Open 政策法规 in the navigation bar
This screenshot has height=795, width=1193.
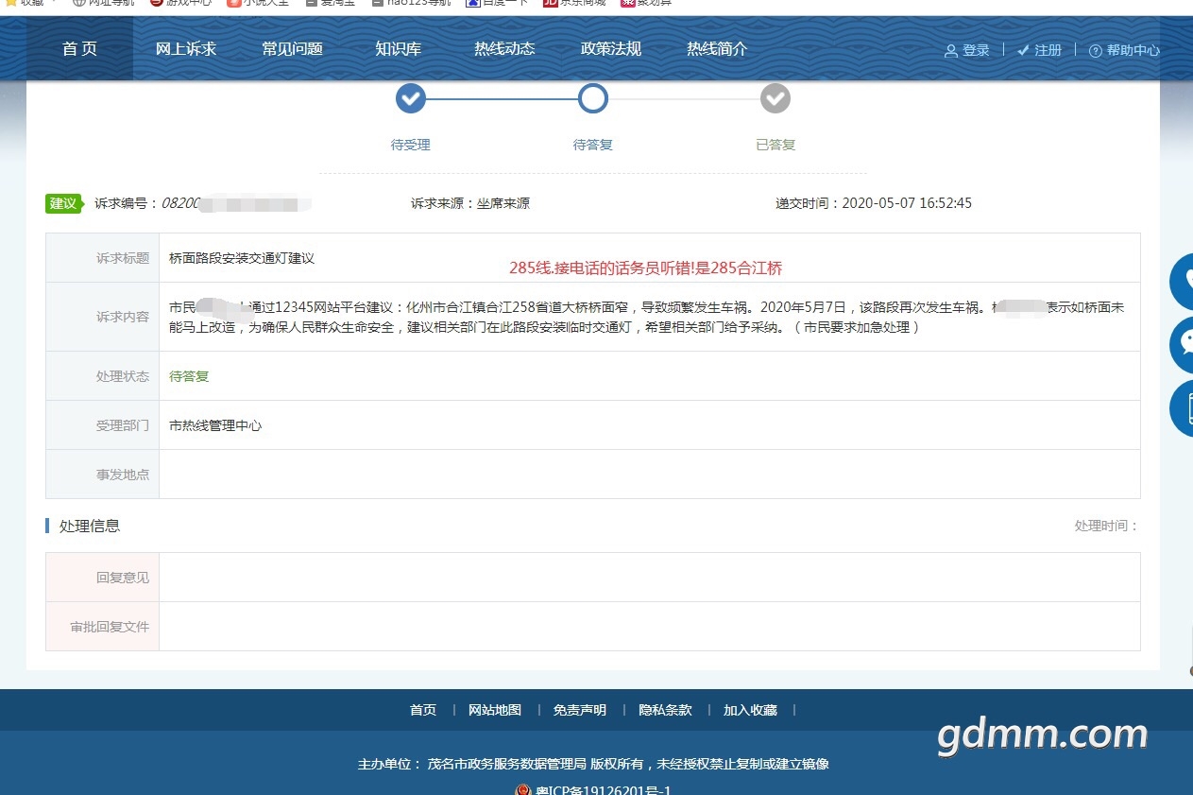pyautogui.click(x=611, y=49)
